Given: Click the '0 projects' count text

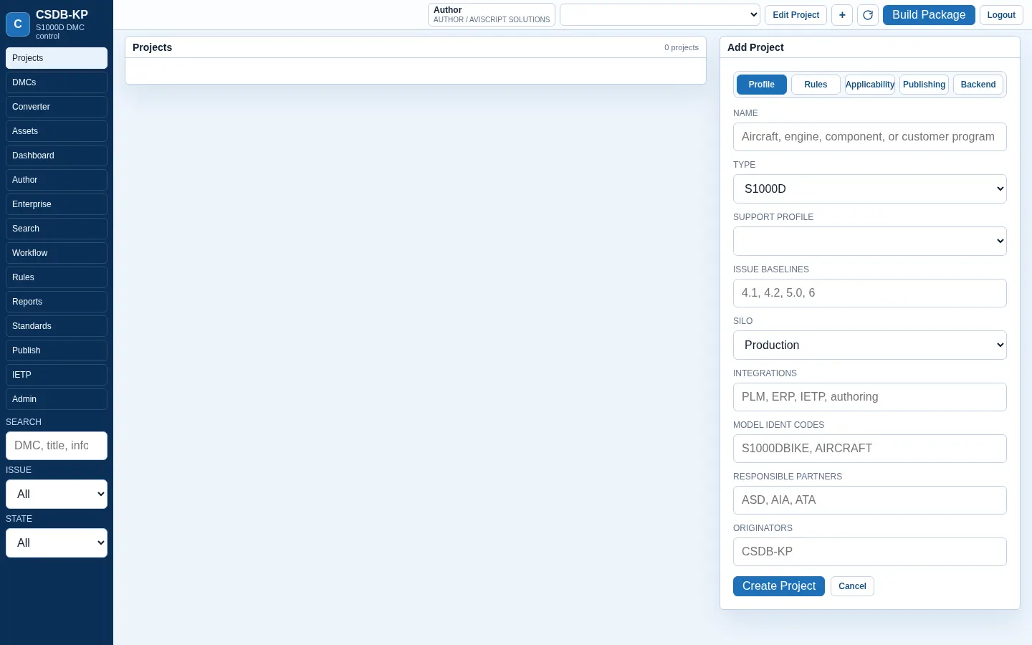Looking at the screenshot, I should 681,47.
